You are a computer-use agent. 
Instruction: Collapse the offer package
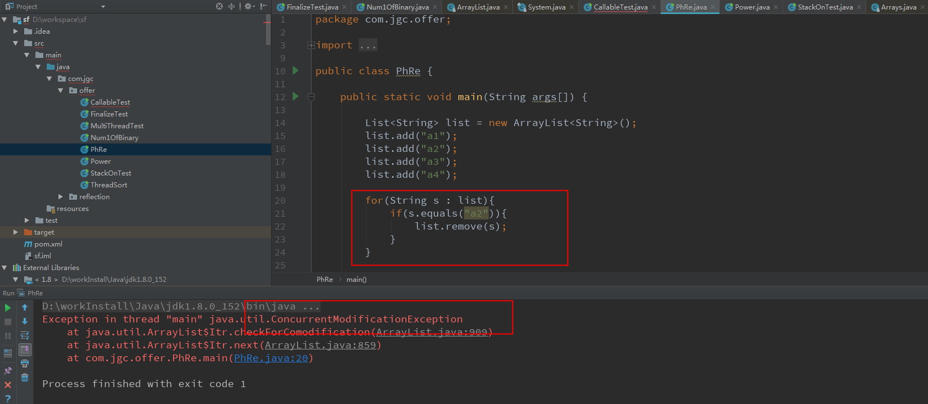[61, 91]
